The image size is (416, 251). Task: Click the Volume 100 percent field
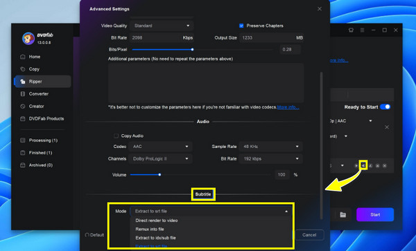click(x=282, y=174)
